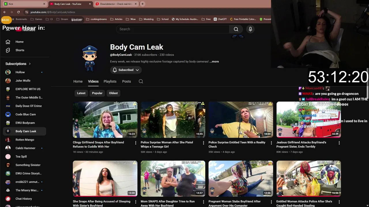Open options menu for Mom SNAPS video
Viewport: 369px width, 207px height.
(204, 202)
